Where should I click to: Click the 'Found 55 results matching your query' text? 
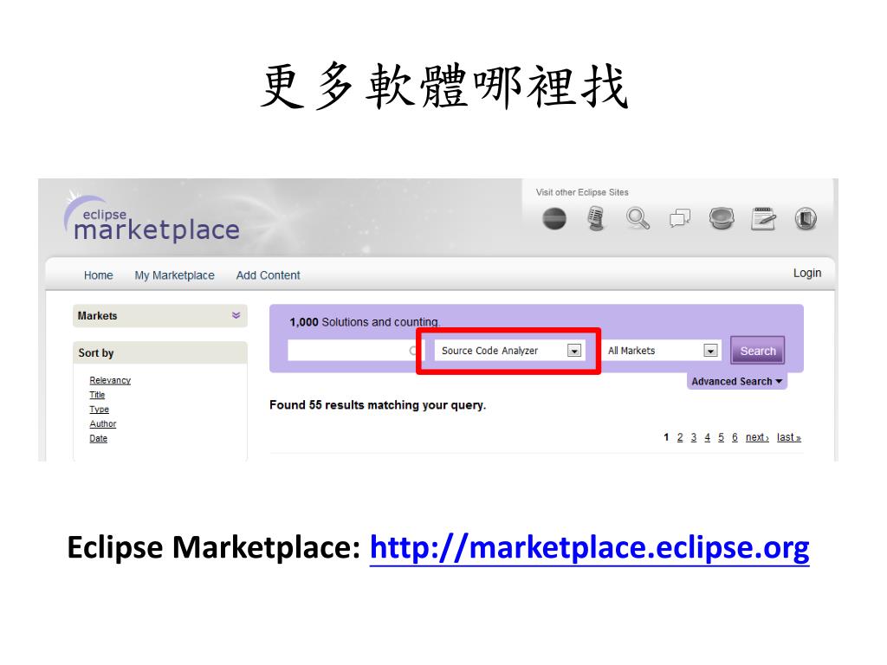pos(378,405)
